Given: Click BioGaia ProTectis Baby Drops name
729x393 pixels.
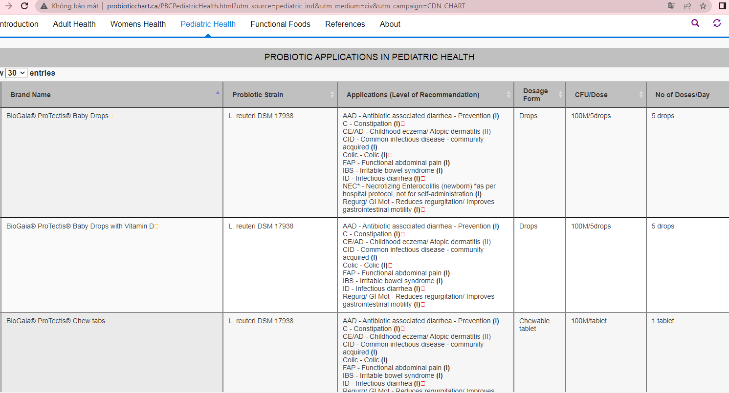Looking at the screenshot, I should [57, 116].
